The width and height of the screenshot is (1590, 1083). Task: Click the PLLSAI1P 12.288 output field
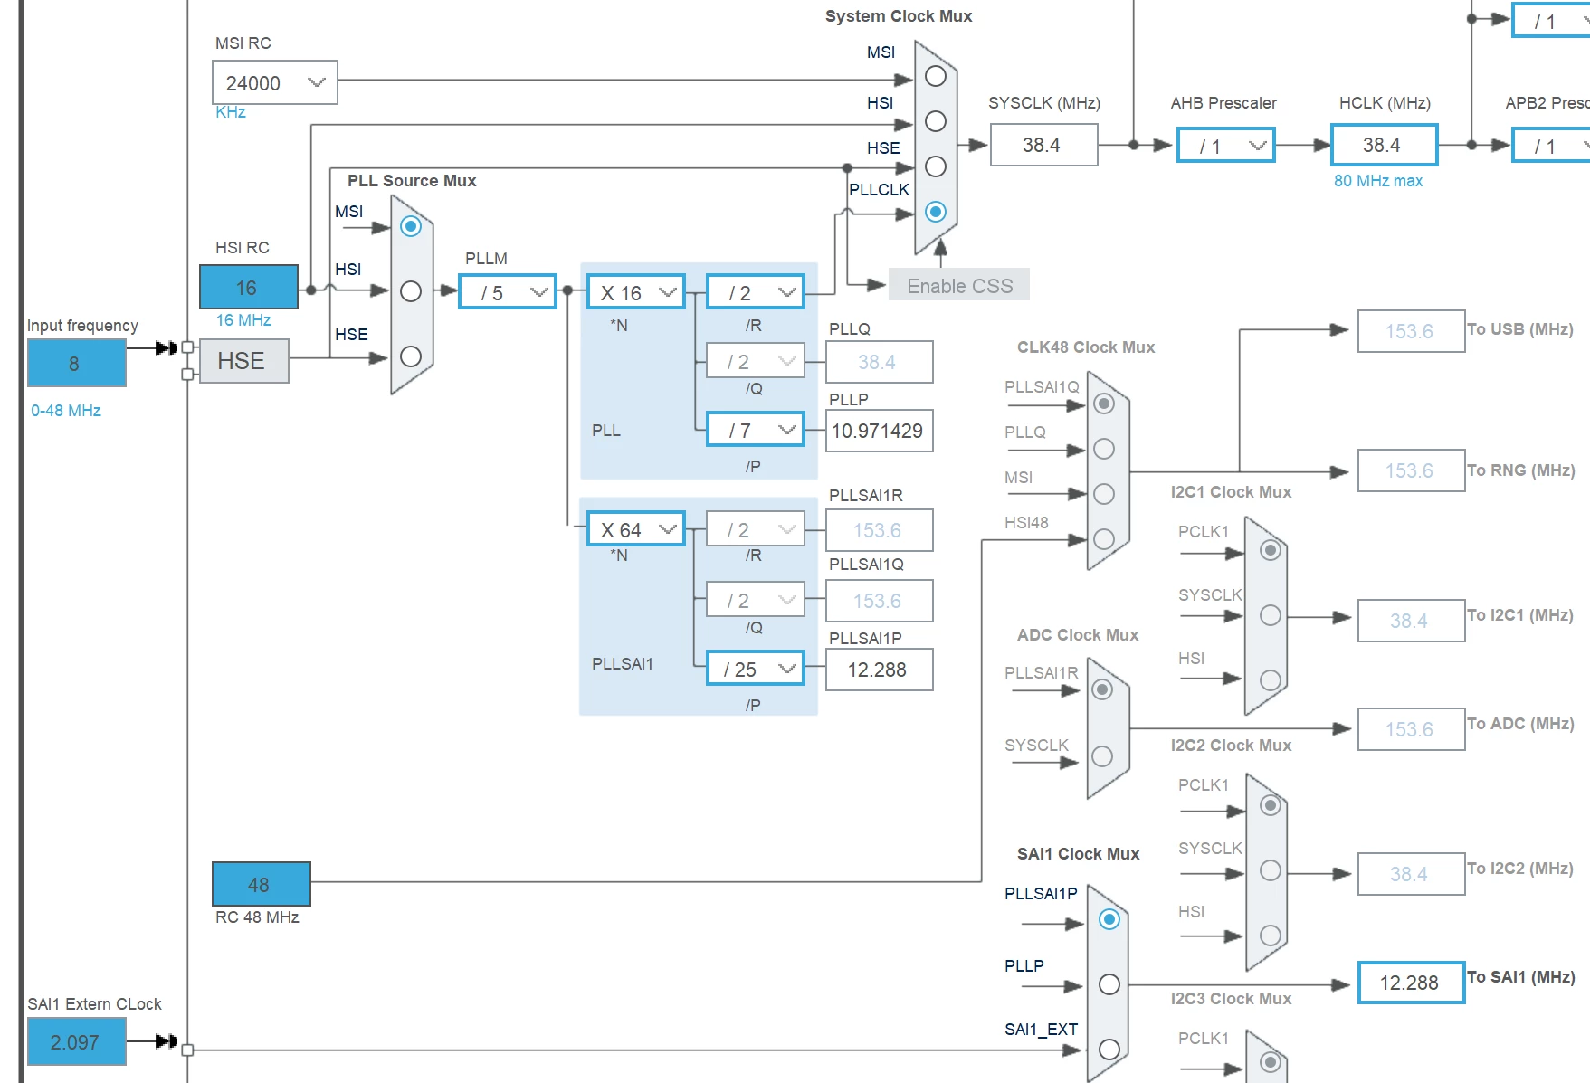pos(880,670)
